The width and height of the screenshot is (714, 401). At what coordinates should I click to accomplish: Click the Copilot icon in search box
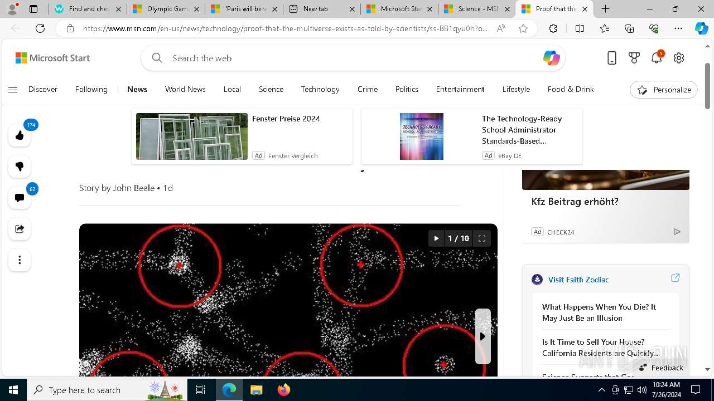[551, 58]
